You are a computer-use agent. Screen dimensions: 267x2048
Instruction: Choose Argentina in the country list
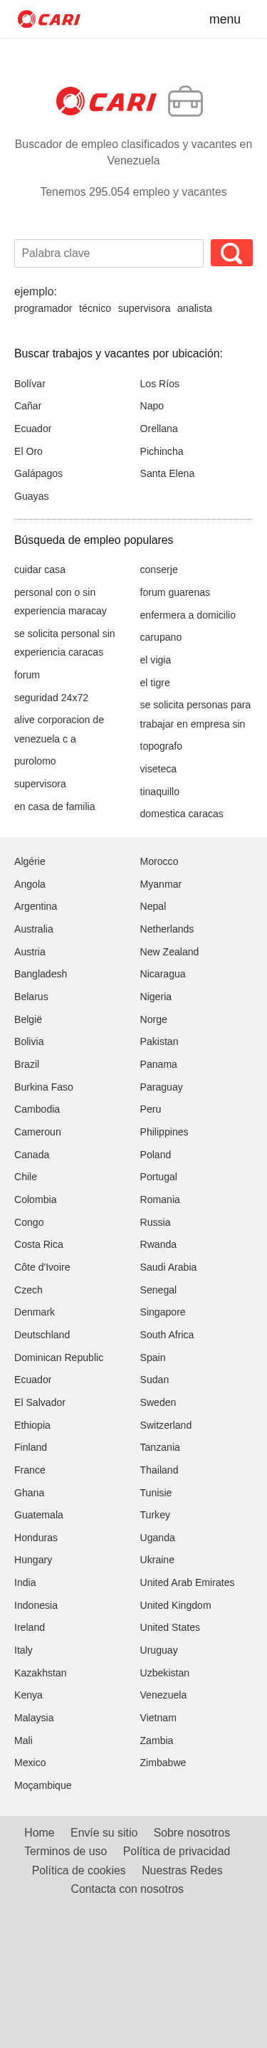[36, 906]
